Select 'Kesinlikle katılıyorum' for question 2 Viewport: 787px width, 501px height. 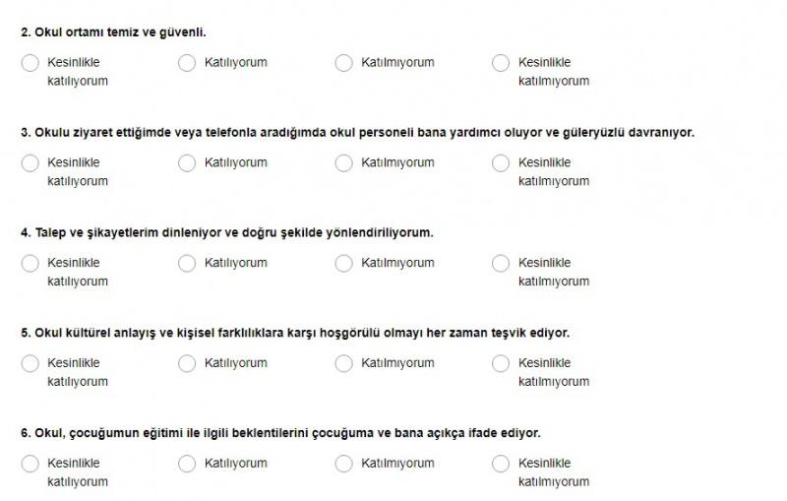pyautogui.click(x=30, y=63)
